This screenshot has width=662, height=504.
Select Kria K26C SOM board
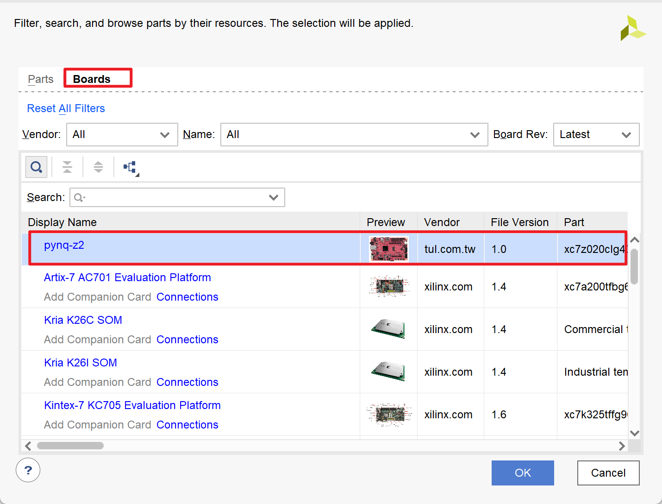pyautogui.click(x=83, y=320)
